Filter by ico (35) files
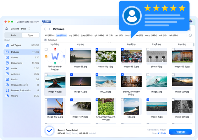Screen dimensions: 198x140 click(x=139, y=35)
